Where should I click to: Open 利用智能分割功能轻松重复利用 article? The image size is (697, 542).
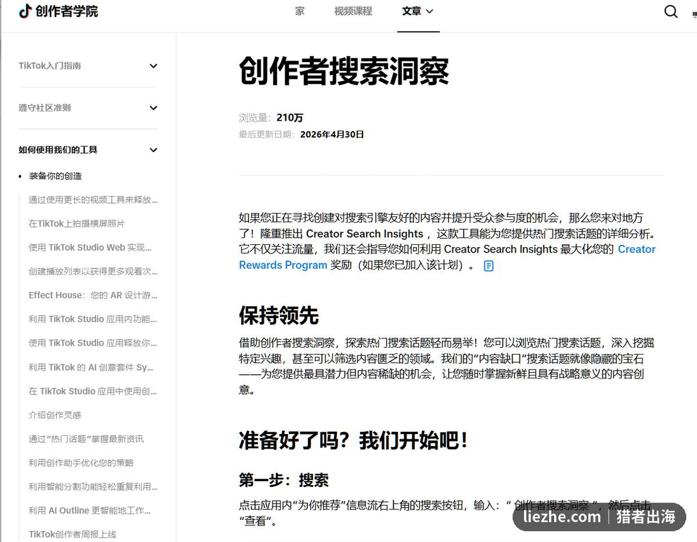click(x=94, y=486)
